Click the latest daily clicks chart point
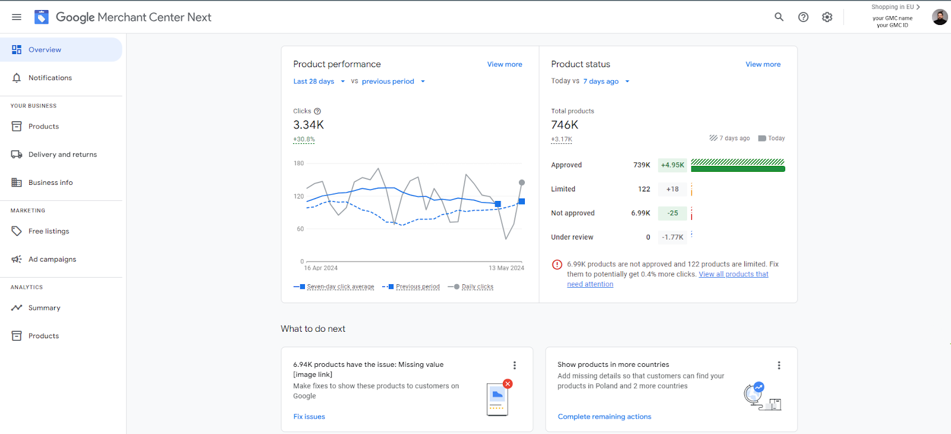951x434 pixels. [522, 183]
